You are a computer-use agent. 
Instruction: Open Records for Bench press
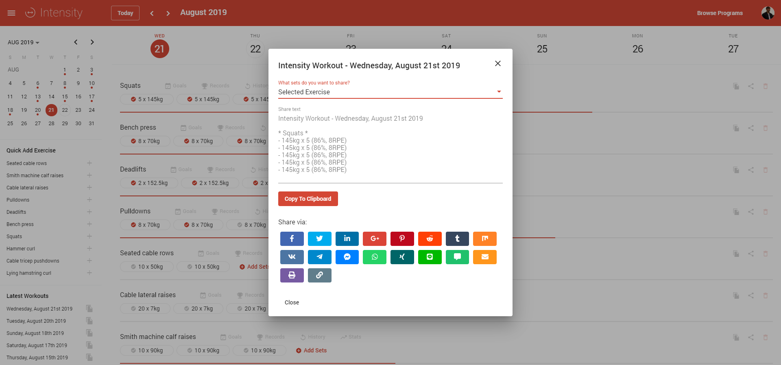(x=231, y=128)
